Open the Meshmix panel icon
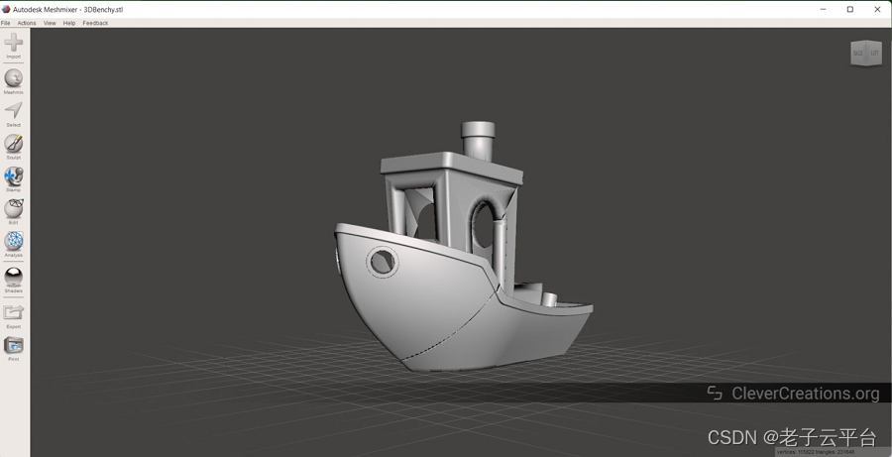This screenshot has height=457, width=892. 14,78
